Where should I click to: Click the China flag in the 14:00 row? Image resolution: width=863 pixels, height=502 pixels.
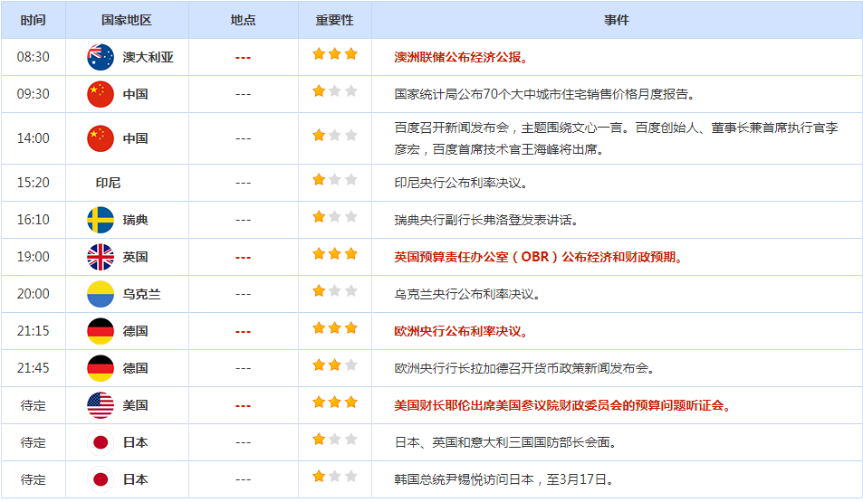click(101, 138)
